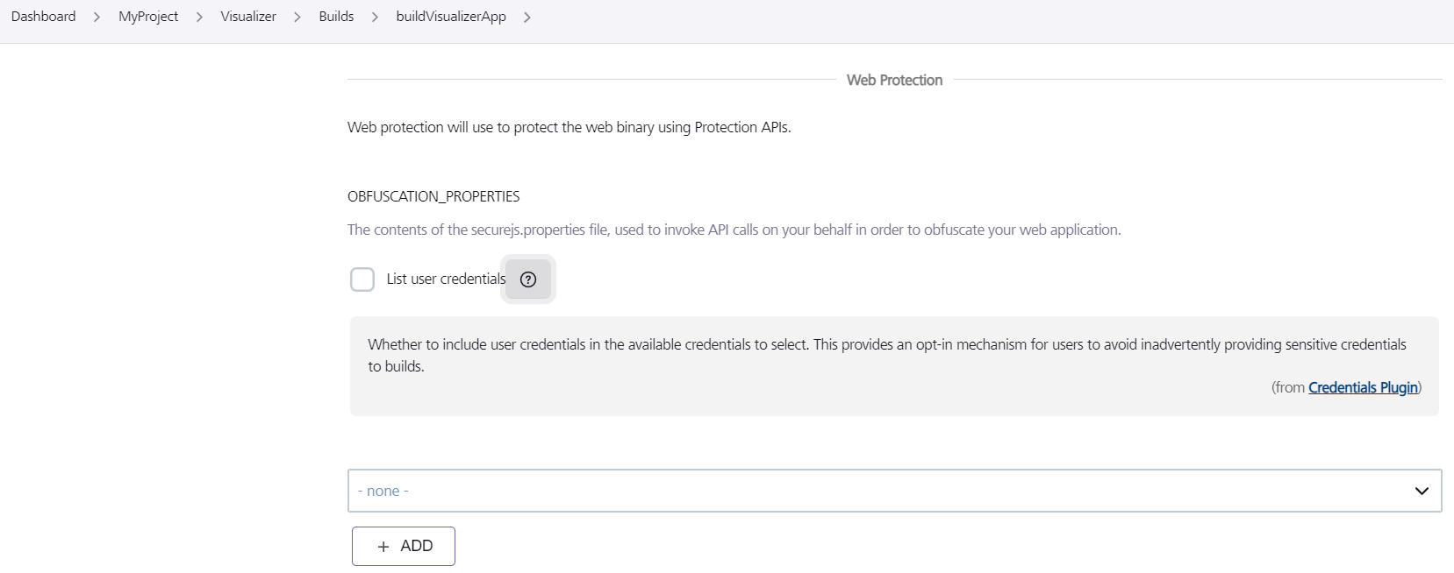Navigate to MyProject breadcrumb
Screen dimensions: 1454x573
tap(148, 17)
